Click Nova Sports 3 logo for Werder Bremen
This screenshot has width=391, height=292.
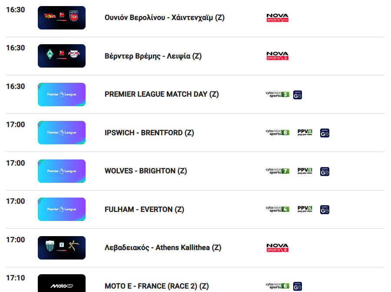(278, 56)
